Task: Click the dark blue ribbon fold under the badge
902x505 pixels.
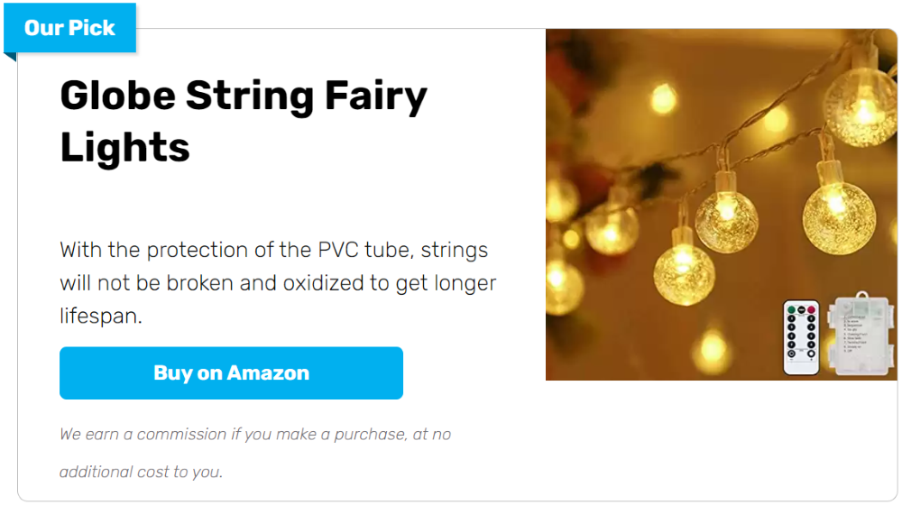Action: point(10,57)
